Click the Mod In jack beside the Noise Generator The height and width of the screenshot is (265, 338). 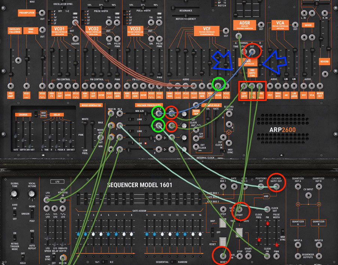coord(111,113)
